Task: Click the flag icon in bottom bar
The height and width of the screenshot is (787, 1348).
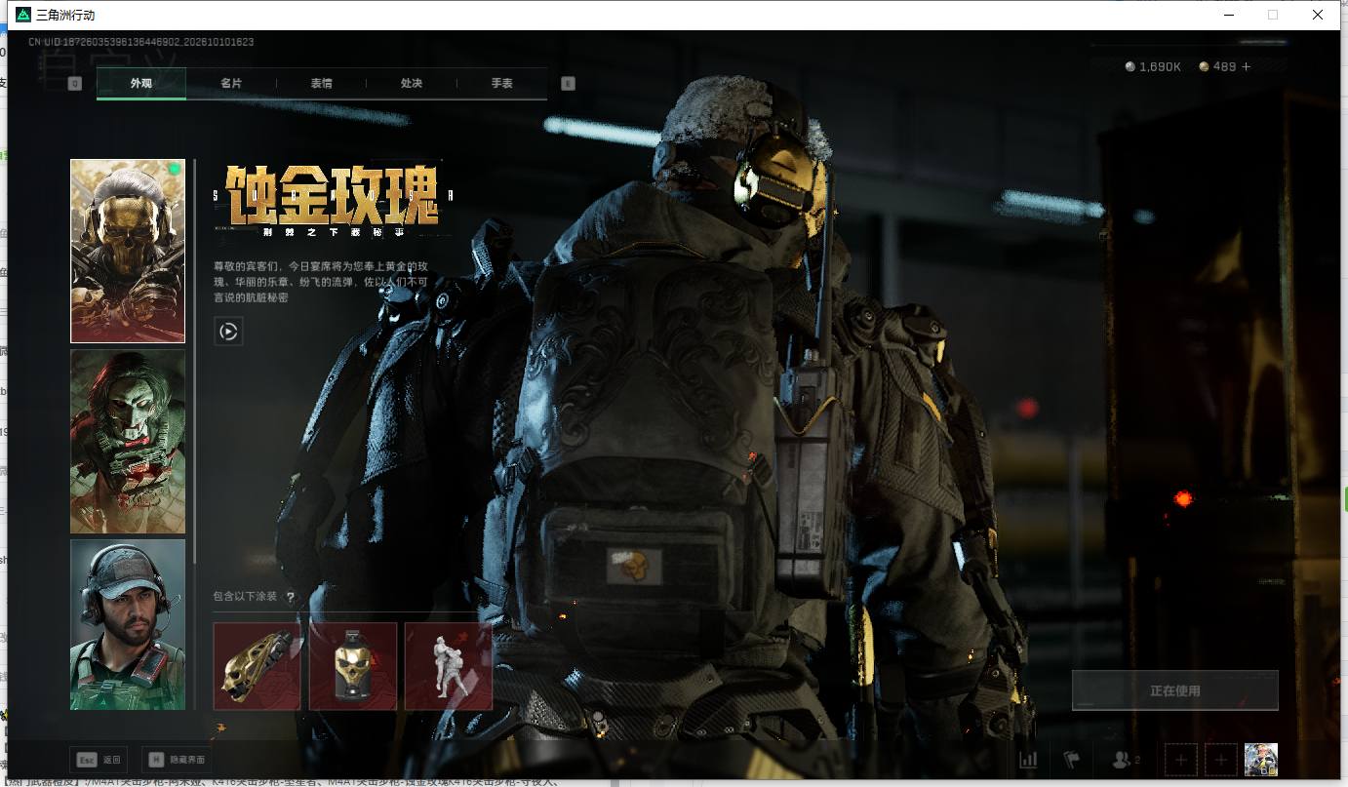Action: click(1072, 760)
